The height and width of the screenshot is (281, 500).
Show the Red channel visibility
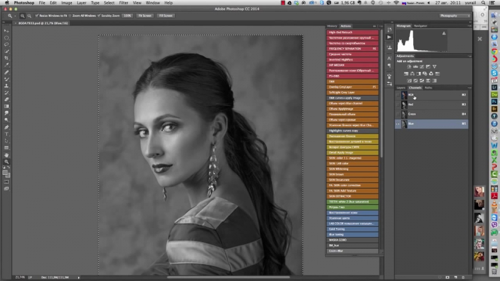coord(398,104)
